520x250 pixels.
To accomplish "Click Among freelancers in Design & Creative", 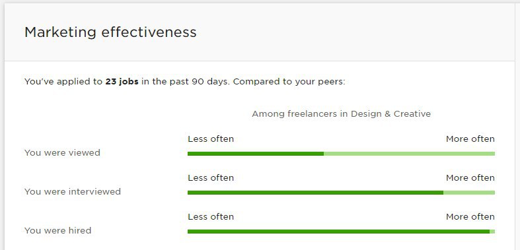I will 341,114.
